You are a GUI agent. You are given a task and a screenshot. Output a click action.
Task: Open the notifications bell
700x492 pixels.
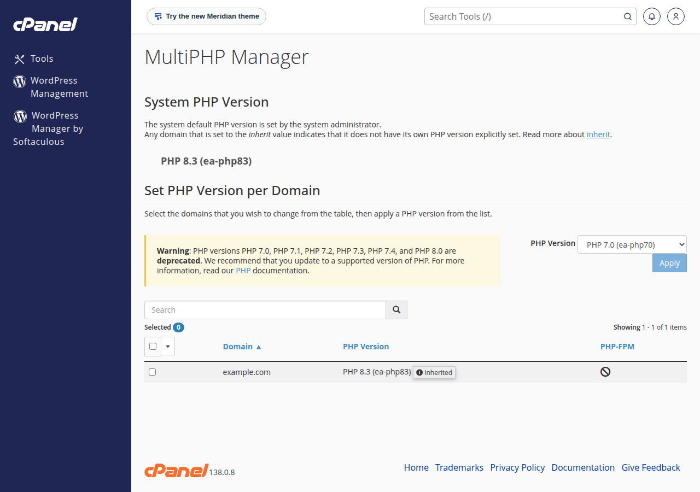tap(652, 16)
